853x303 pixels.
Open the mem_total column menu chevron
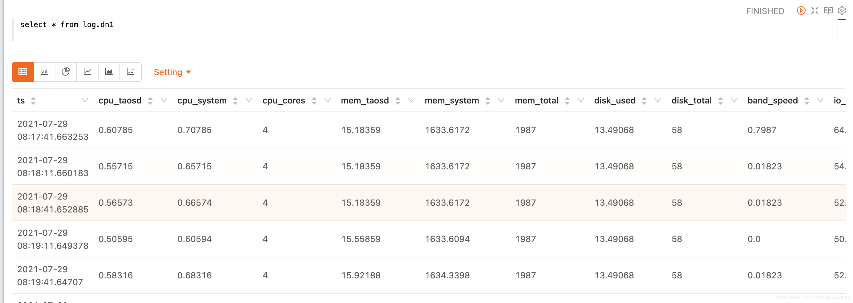click(580, 100)
